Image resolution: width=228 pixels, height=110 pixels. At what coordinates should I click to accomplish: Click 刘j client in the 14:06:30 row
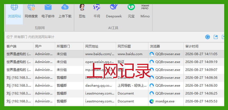pos(19,86)
